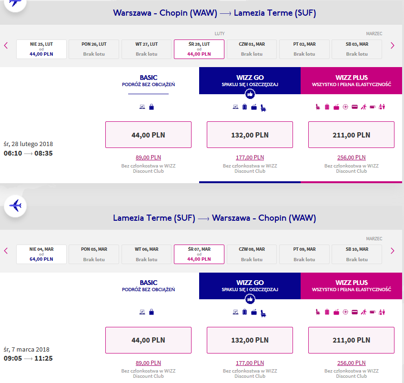Click refund card icon in outbound WIZZ PLUS
Viewport: 404px width, 383px height.
pyautogui.click(x=355, y=107)
